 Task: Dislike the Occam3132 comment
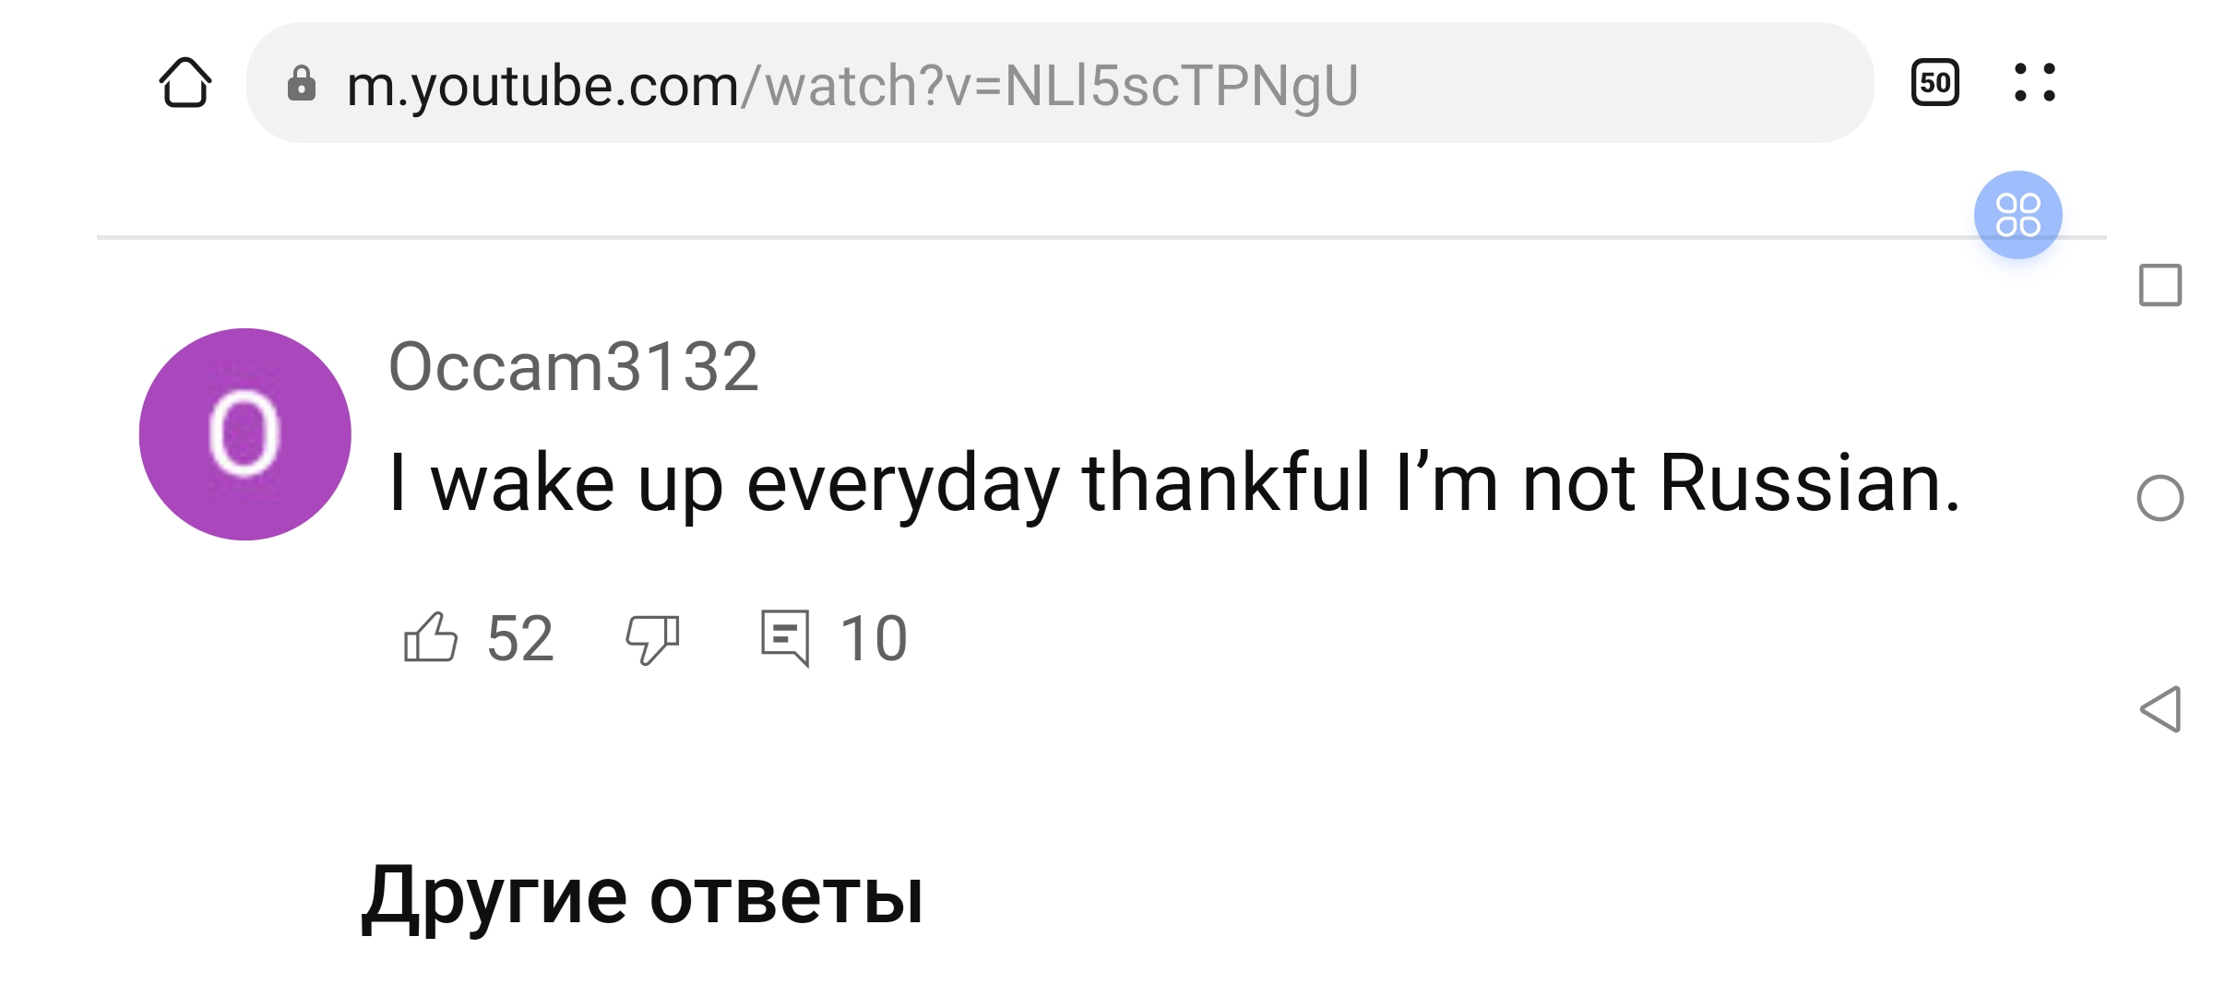click(652, 638)
